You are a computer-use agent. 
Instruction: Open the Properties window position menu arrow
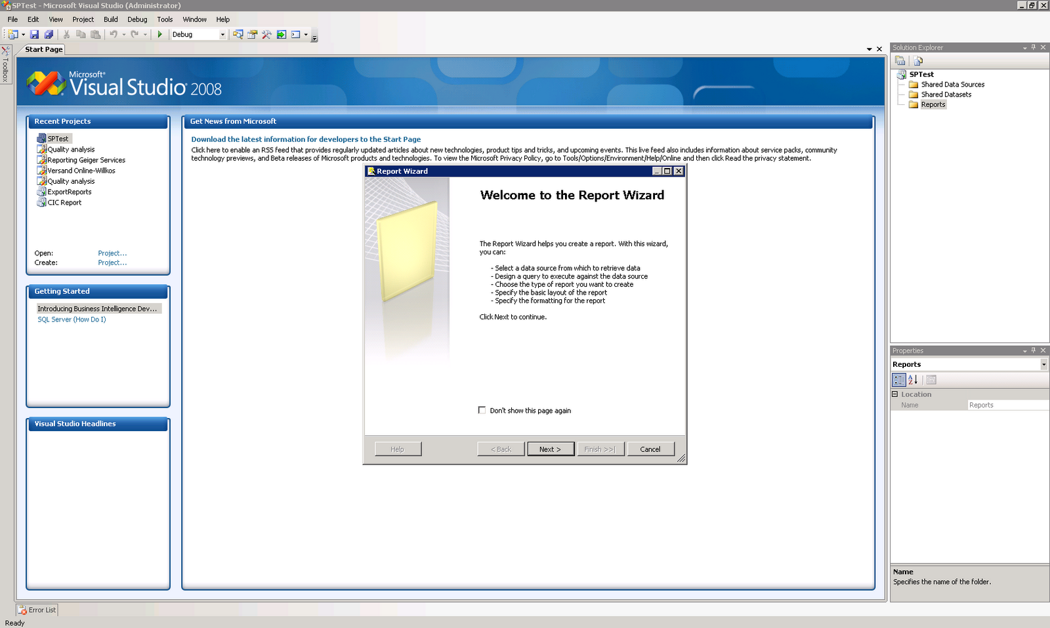pyautogui.click(x=1025, y=350)
